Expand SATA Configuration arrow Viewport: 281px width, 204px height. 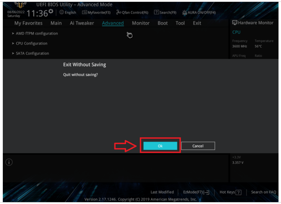point(13,53)
